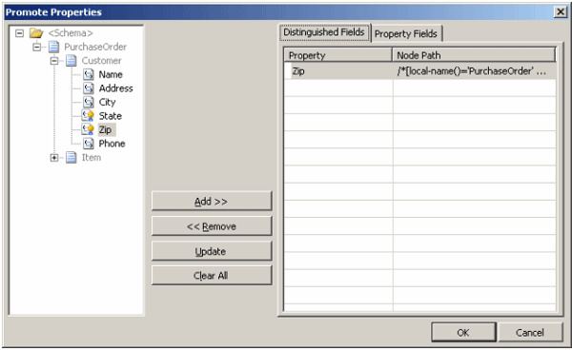The width and height of the screenshot is (572, 350).
Task: Select the Item node label
Action: (x=92, y=158)
